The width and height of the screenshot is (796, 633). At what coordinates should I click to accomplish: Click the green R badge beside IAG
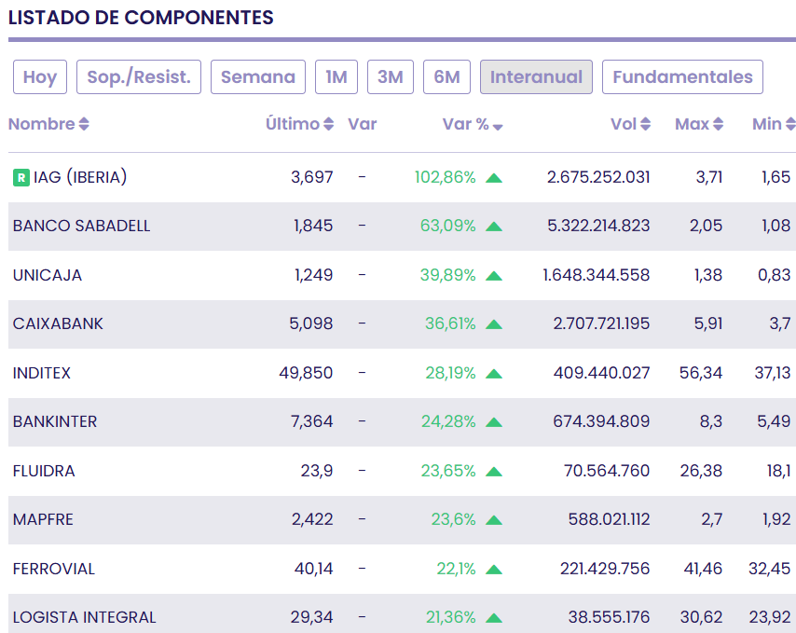(21, 177)
